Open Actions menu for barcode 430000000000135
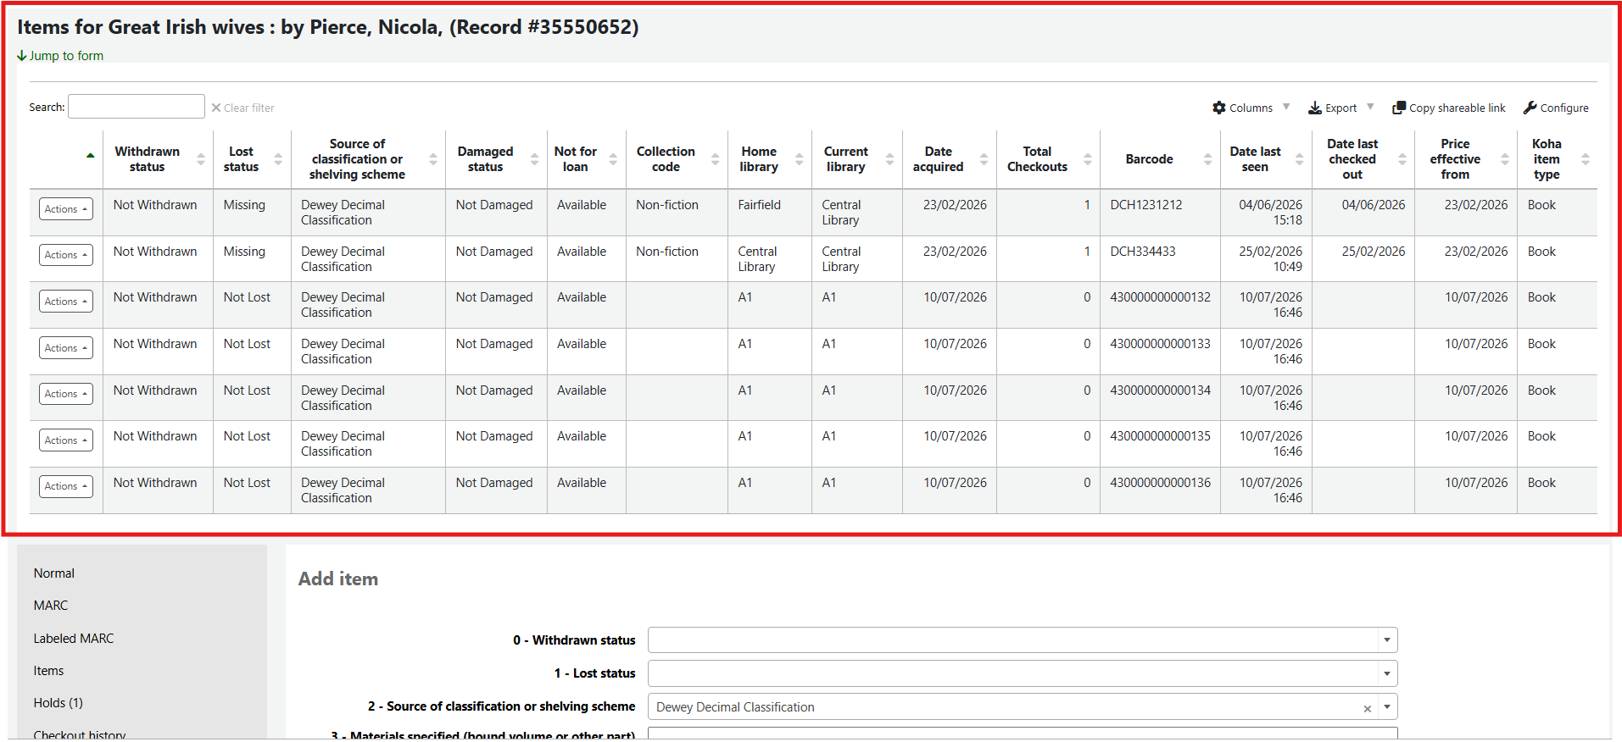 [66, 440]
